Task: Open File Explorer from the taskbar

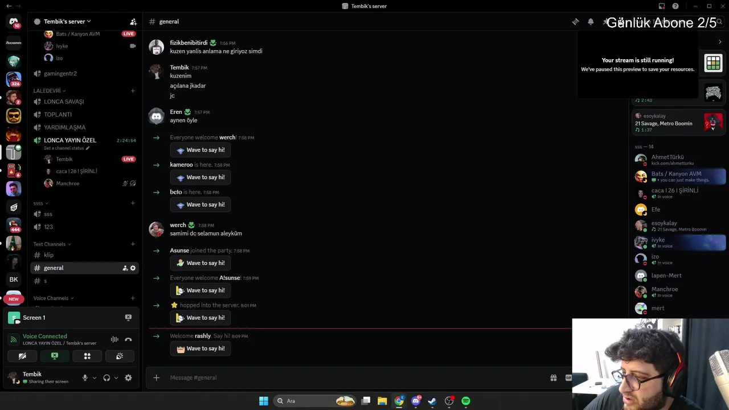Action: pos(382,401)
